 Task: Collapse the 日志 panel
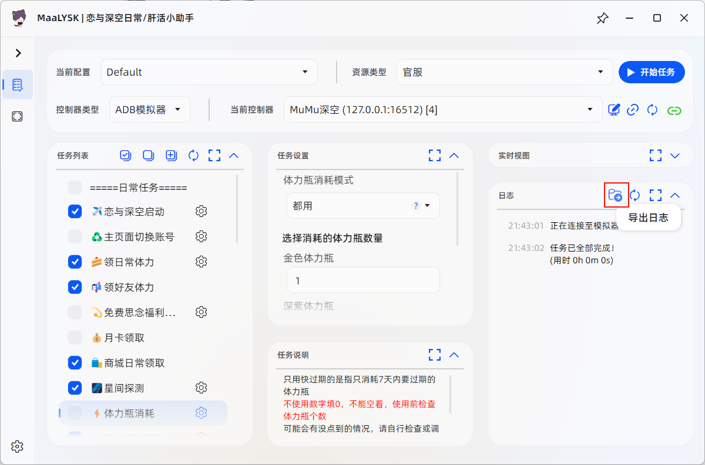coord(675,195)
